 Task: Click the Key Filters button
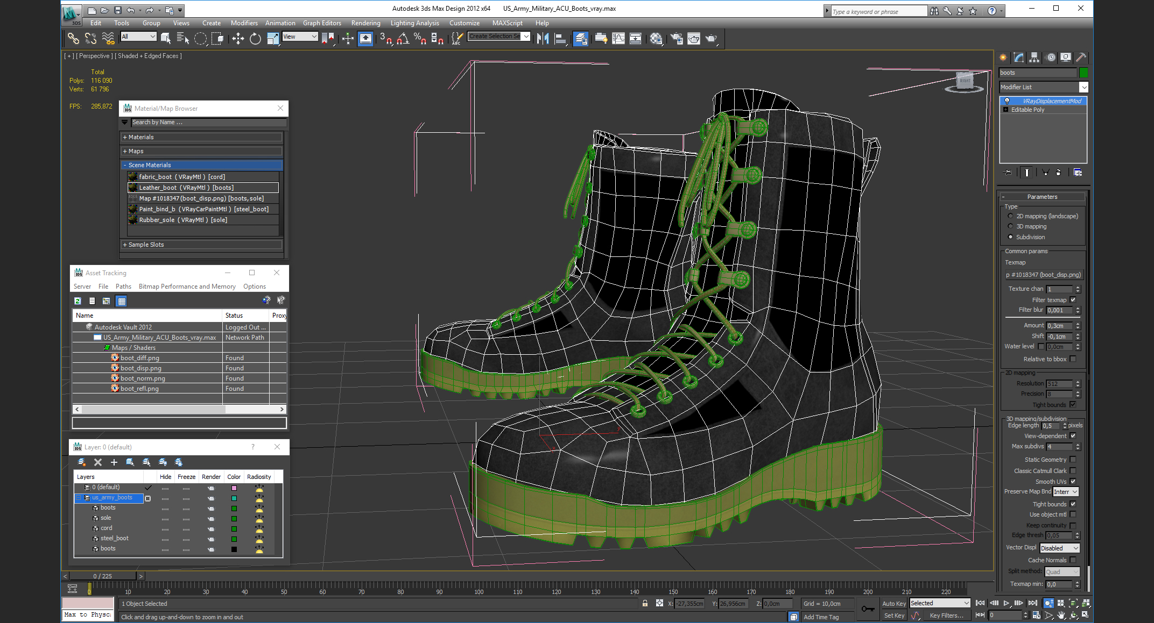point(947,615)
